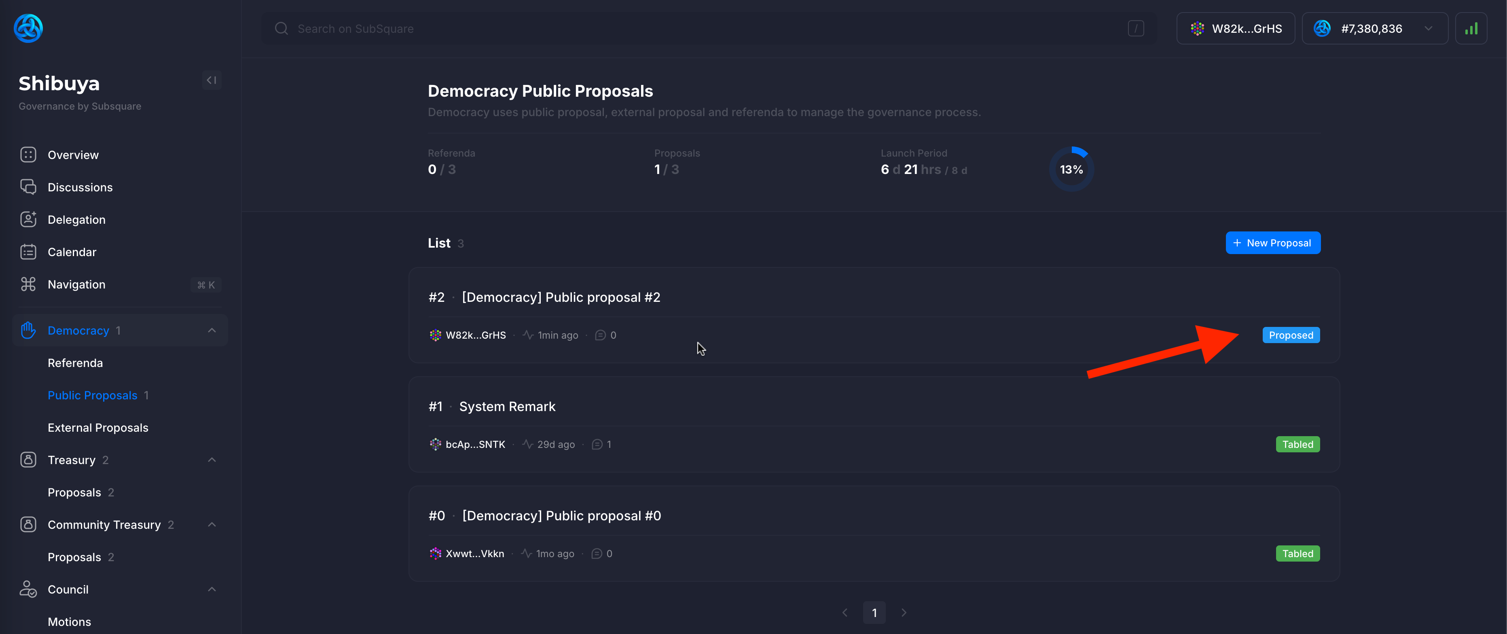Open the Overview sidebar item

click(72, 155)
